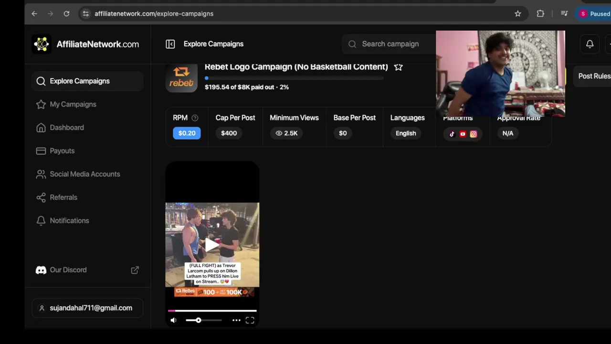Image resolution: width=611 pixels, height=344 pixels.
Task: Click the "$195.54 of $8K paid out" text
Action: [x=239, y=87]
